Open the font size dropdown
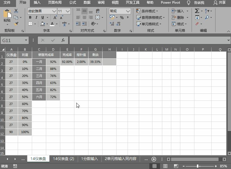This screenshot has height=169, width=231. [68, 11]
